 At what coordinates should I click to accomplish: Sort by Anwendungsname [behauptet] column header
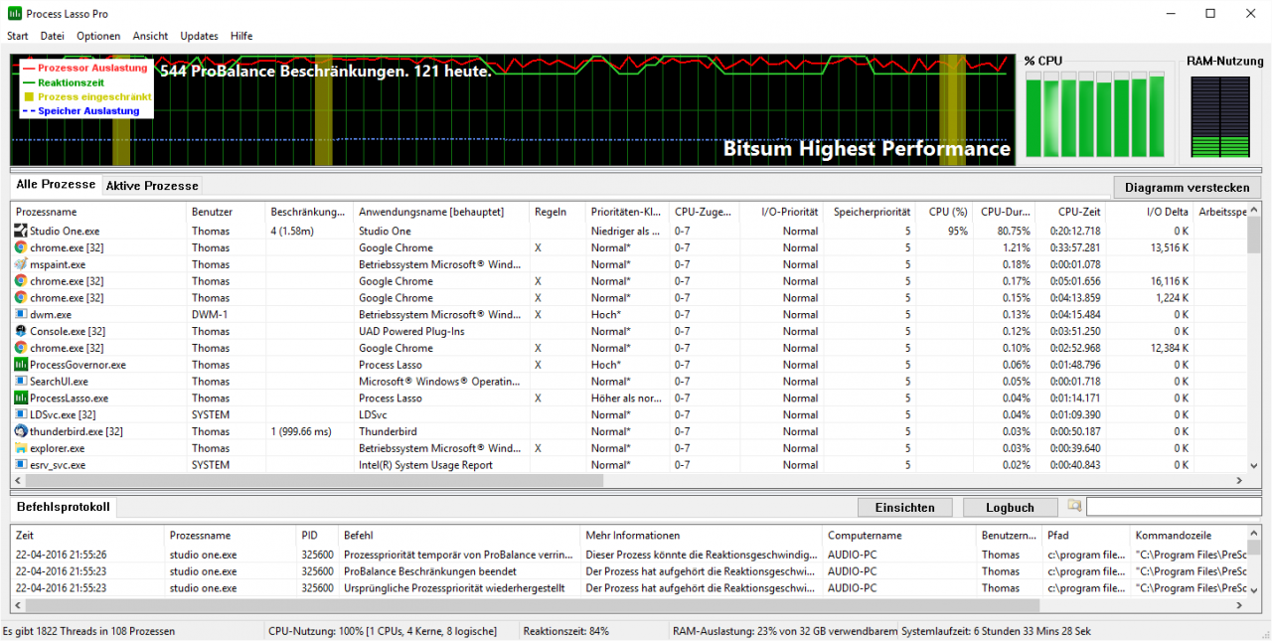click(x=441, y=212)
